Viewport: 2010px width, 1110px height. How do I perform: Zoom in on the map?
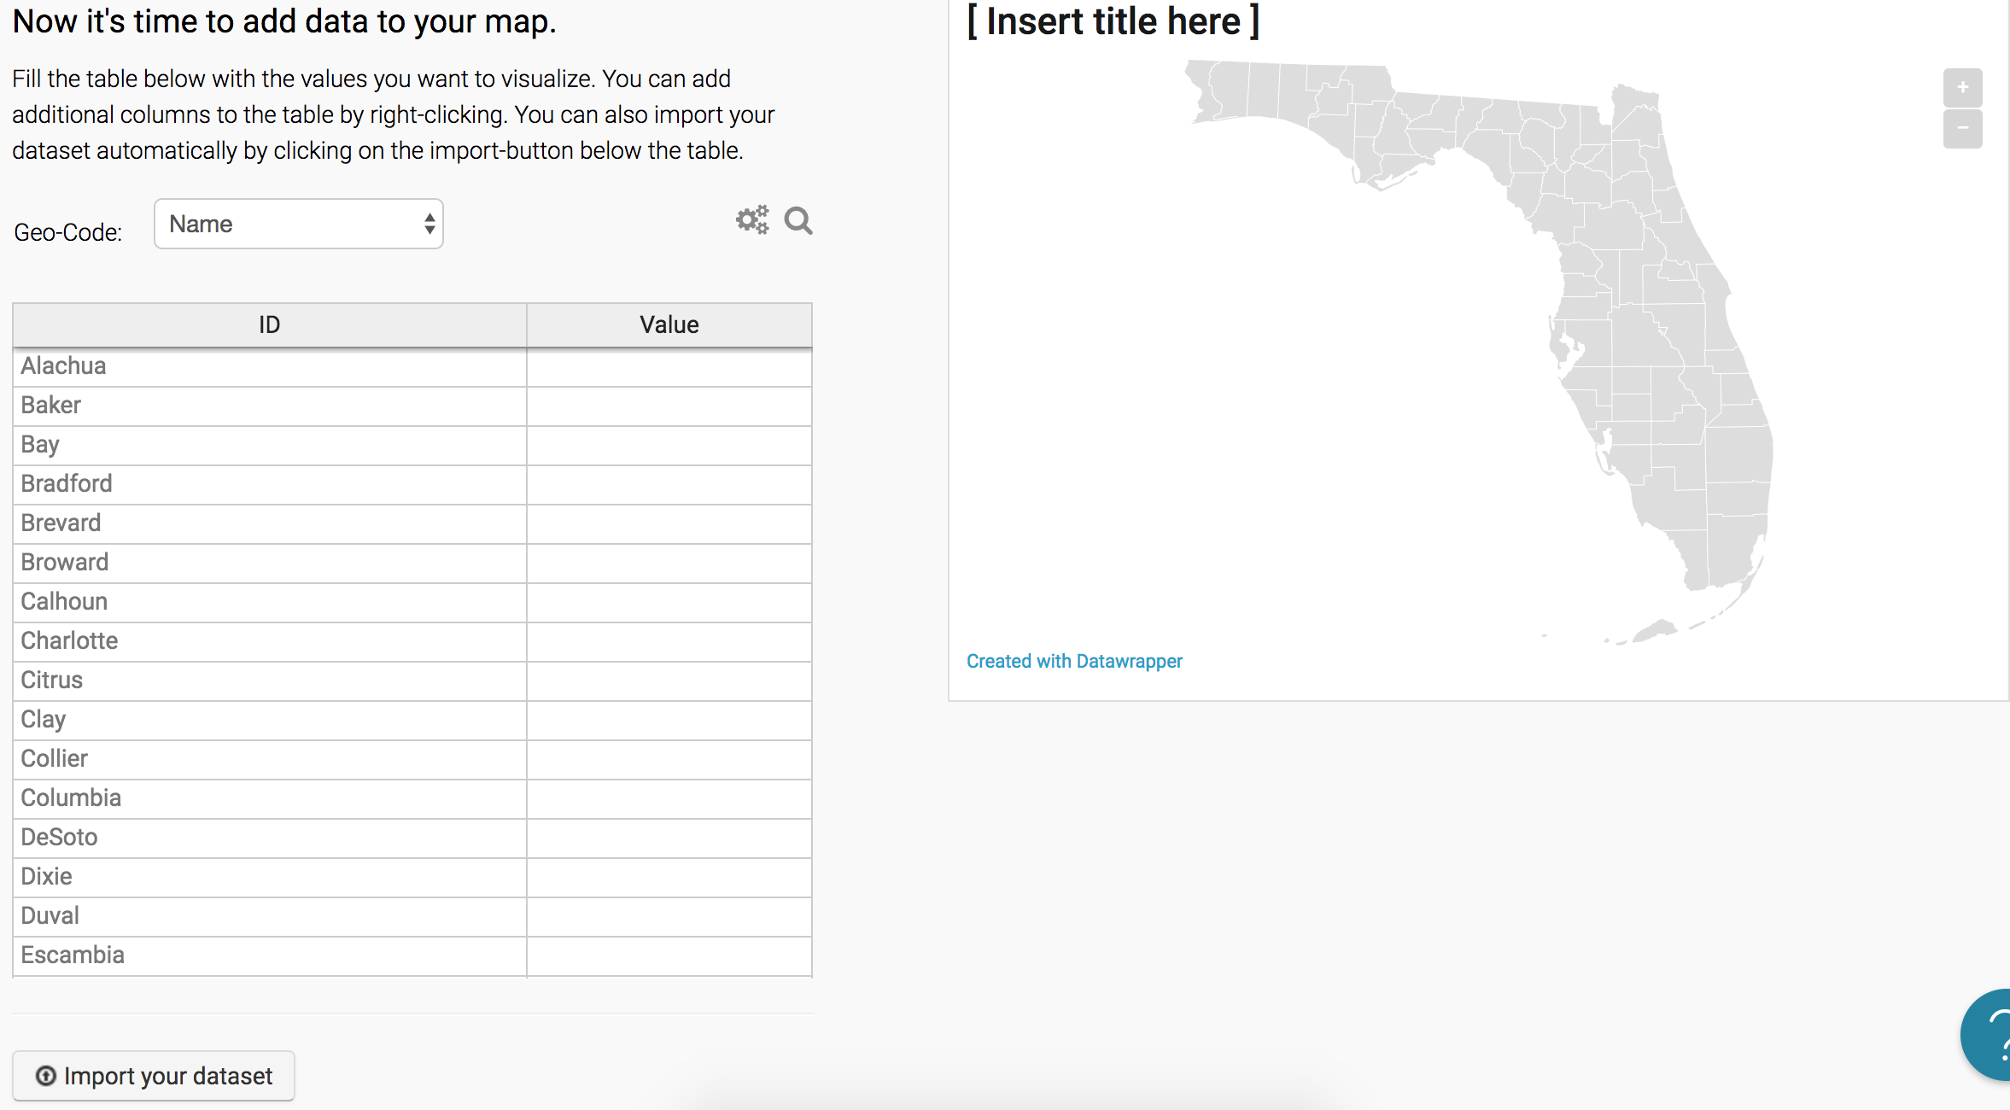point(1962,88)
